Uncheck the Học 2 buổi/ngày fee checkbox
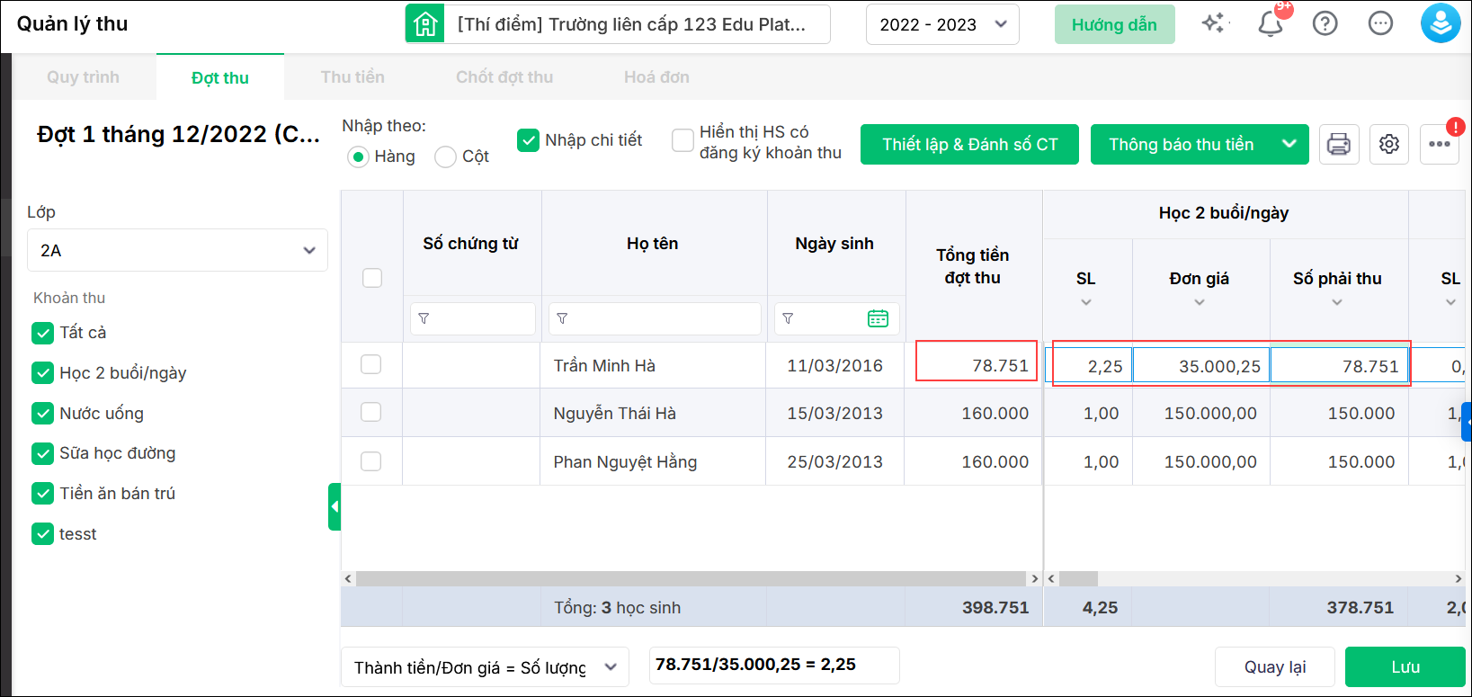Viewport: 1472px width, 697px height. pyautogui.click(x=42, y=372)
